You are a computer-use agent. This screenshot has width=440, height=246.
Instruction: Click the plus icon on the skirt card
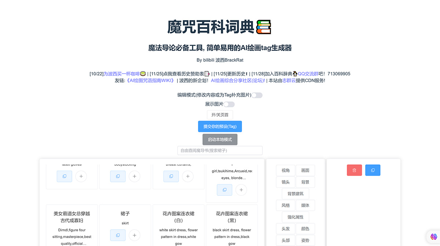[134, 235]
